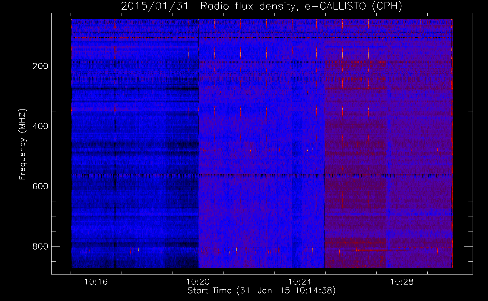The image size is (488, 301).
Task: Click the 10:24 time tick label
Action: pos(300,282)
